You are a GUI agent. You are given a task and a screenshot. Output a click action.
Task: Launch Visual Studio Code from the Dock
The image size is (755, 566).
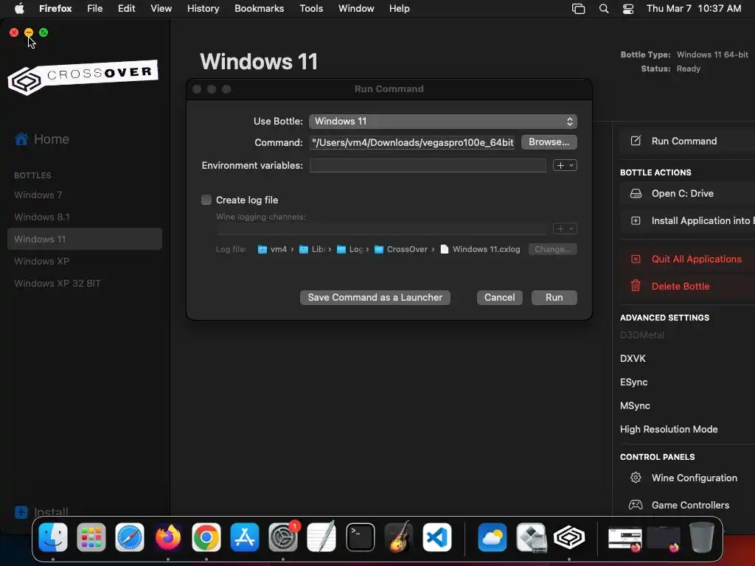pyautogui.click(x=436, y=537)
